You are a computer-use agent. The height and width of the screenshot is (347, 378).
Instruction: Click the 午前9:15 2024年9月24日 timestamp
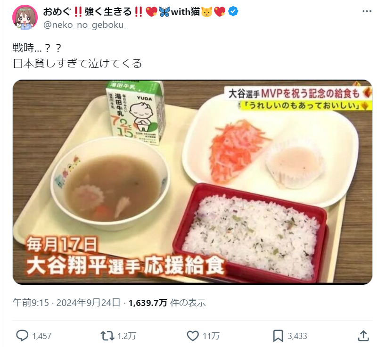tap(66, 302)
